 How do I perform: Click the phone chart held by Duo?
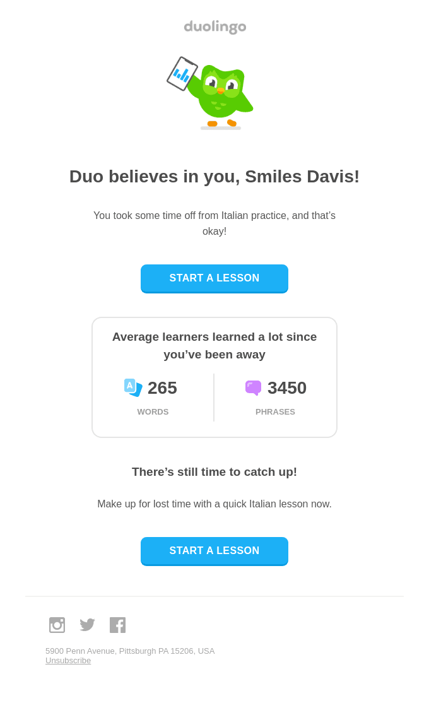point(182,74)
